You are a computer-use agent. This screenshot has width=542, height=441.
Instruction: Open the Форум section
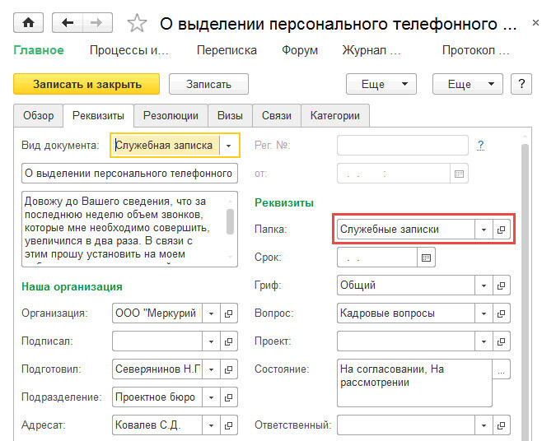(x=300, y=50)
